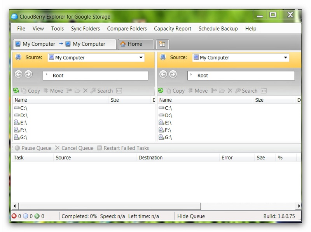Screen dimensions: 311x232
Task: Select E:\ drive in left pane
Action: coord(21,123)
